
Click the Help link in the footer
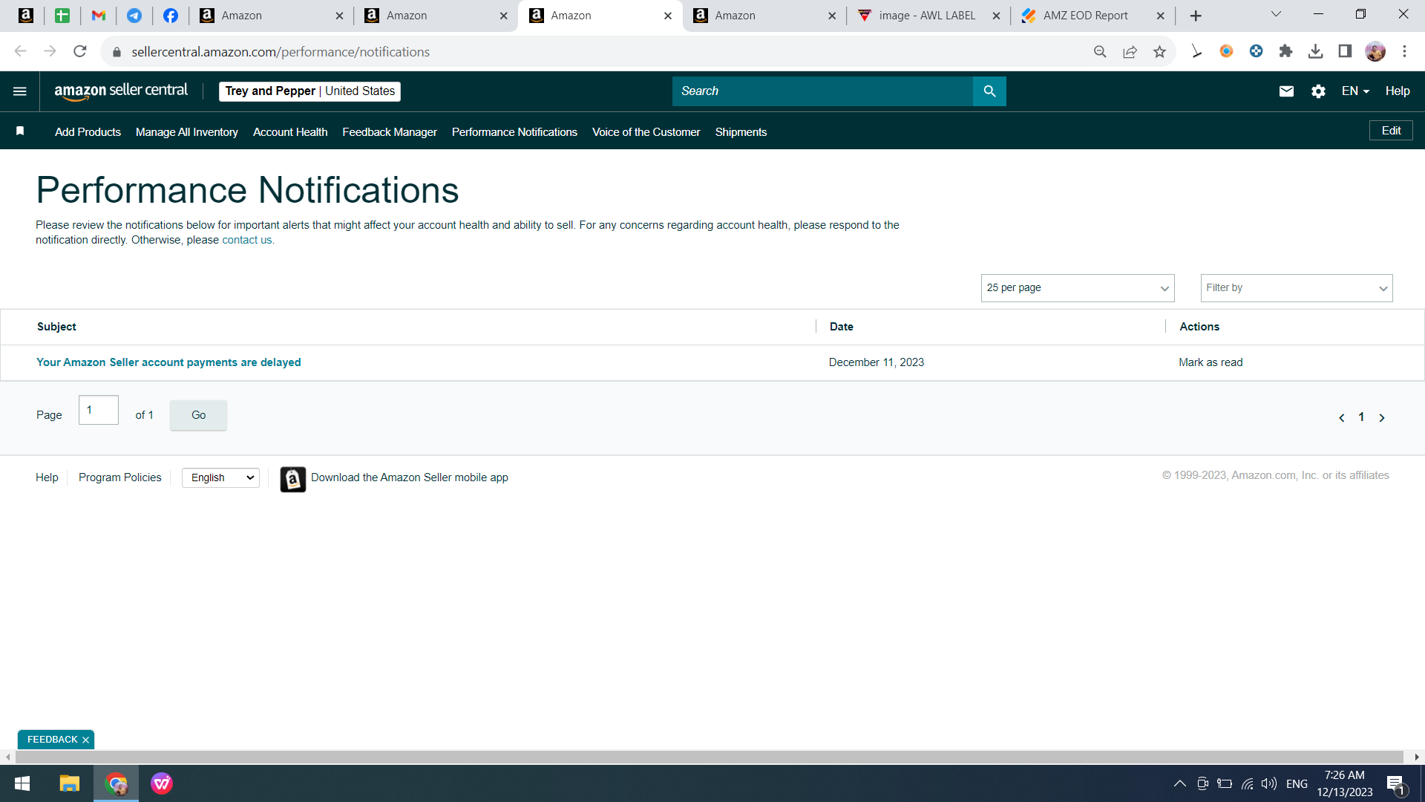pyautogui.click(x=47, y=477)
